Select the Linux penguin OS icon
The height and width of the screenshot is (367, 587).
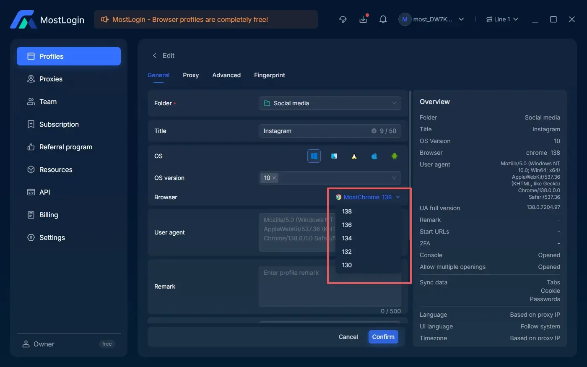pos(354,156)
